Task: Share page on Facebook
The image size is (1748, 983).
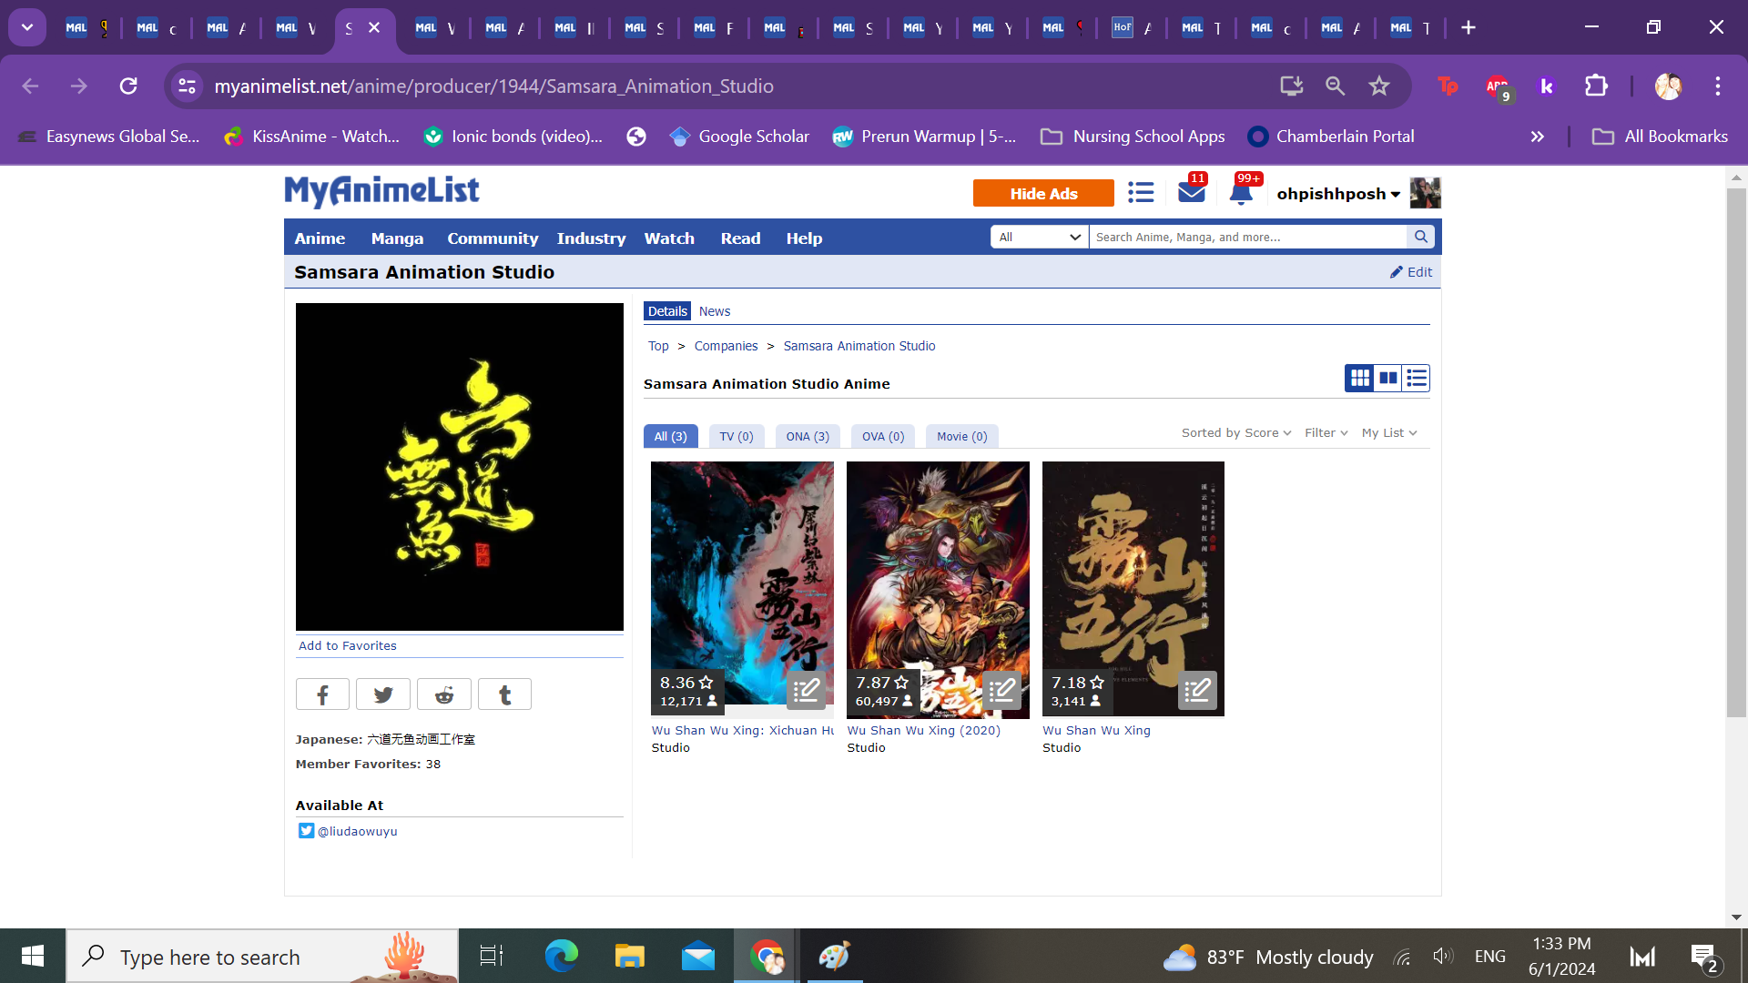Action: coord(322,694)
